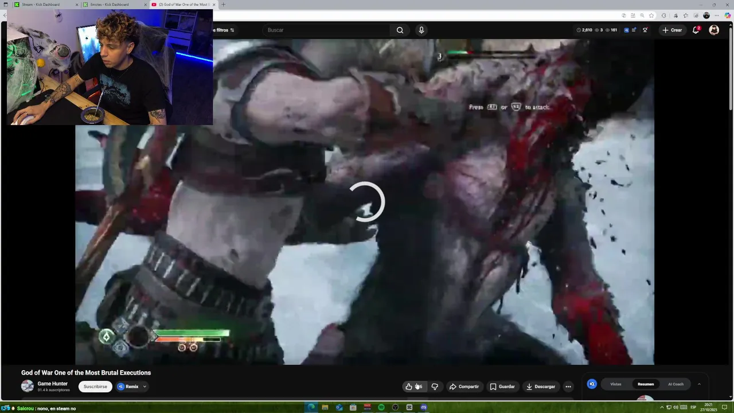This screenshot has height=413, width=734.
Task: Click the vidIQ icon in YouTube header
Action: tap(626, 30)
